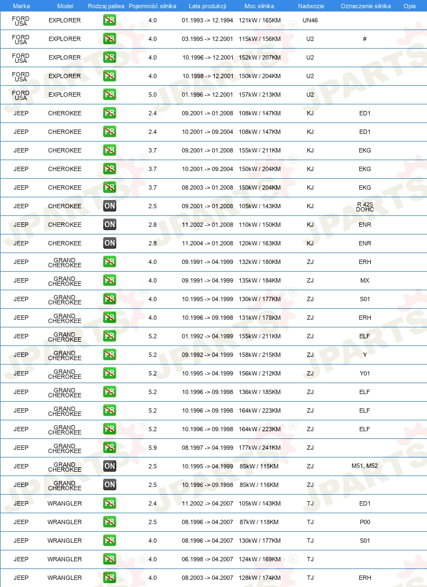Select production dates 01.1993 -> 12.1994
This screenshot has height=587, width=427.
(207, 20)
